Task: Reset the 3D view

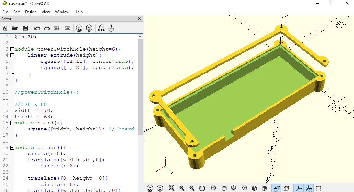Action: [202, 188]
